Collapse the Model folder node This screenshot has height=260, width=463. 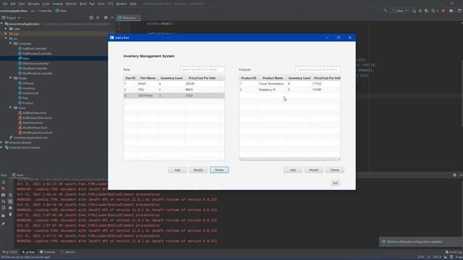coord(10,78)
